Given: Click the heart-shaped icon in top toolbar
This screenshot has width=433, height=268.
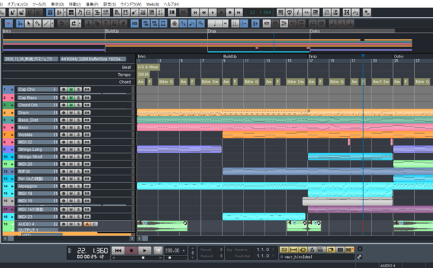Looking at the screenshot, I should coord(289,12).
